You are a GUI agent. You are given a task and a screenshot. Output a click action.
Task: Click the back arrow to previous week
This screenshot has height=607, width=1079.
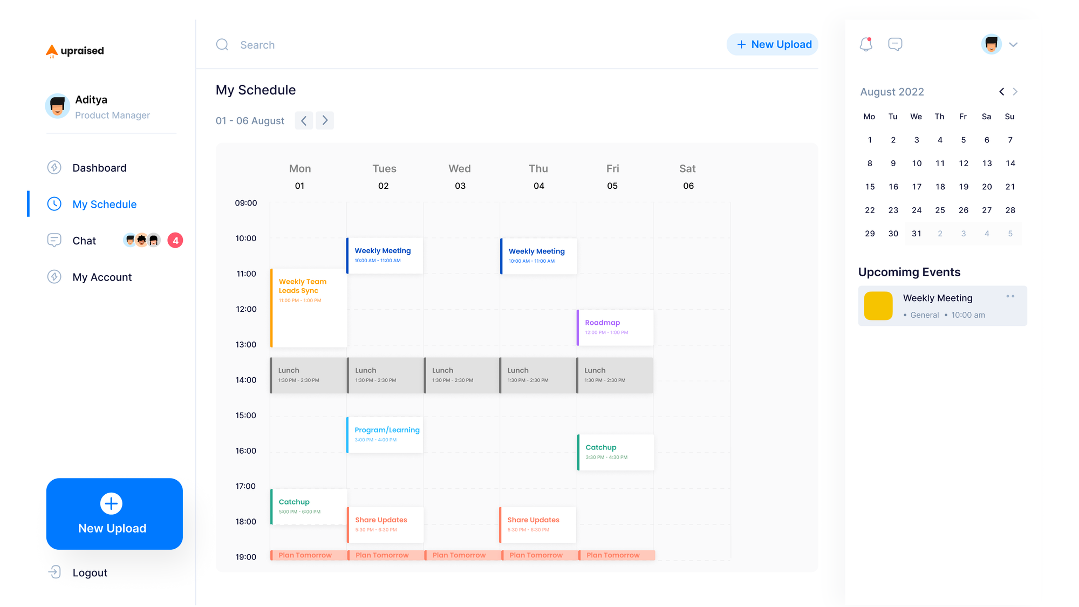click(304, 120)
